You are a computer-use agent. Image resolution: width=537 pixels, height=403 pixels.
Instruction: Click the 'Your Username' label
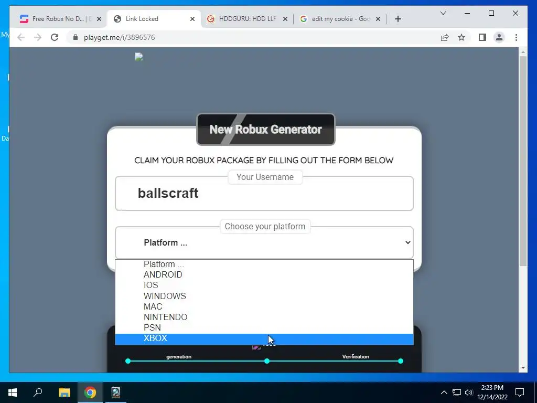click(265, 177)
